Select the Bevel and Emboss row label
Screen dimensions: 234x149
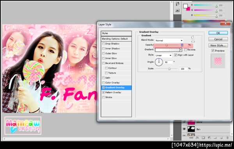(x=114, y=63)
